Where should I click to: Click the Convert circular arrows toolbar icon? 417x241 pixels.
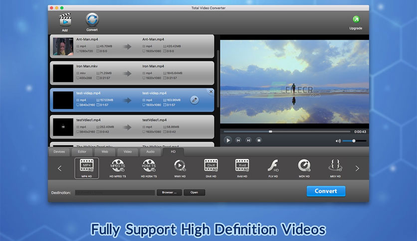pos(92,19)
